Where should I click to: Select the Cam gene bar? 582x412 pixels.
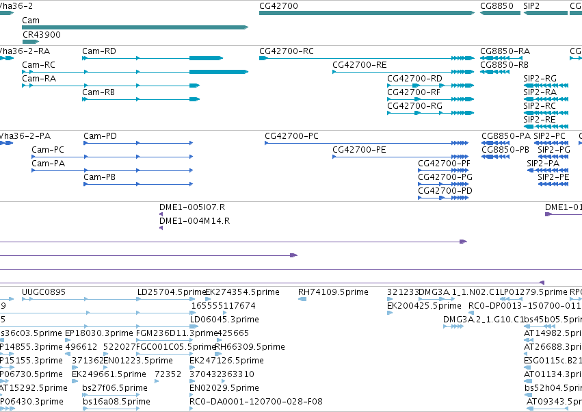coord(135,27)
